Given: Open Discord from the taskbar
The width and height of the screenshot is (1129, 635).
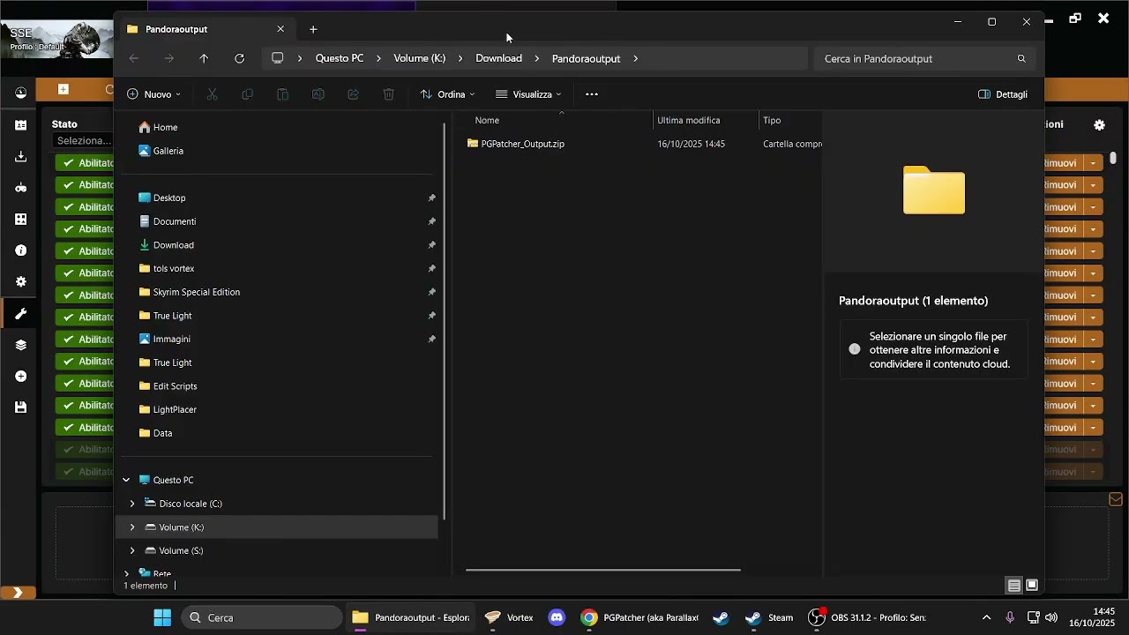Looking at the screenshot, I should click(557, 617).
